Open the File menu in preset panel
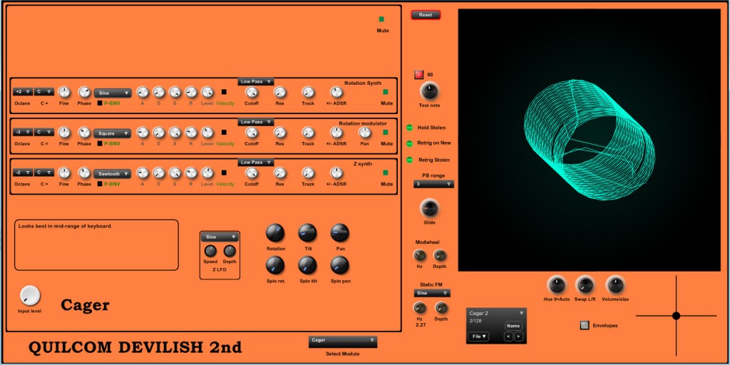 478,336
